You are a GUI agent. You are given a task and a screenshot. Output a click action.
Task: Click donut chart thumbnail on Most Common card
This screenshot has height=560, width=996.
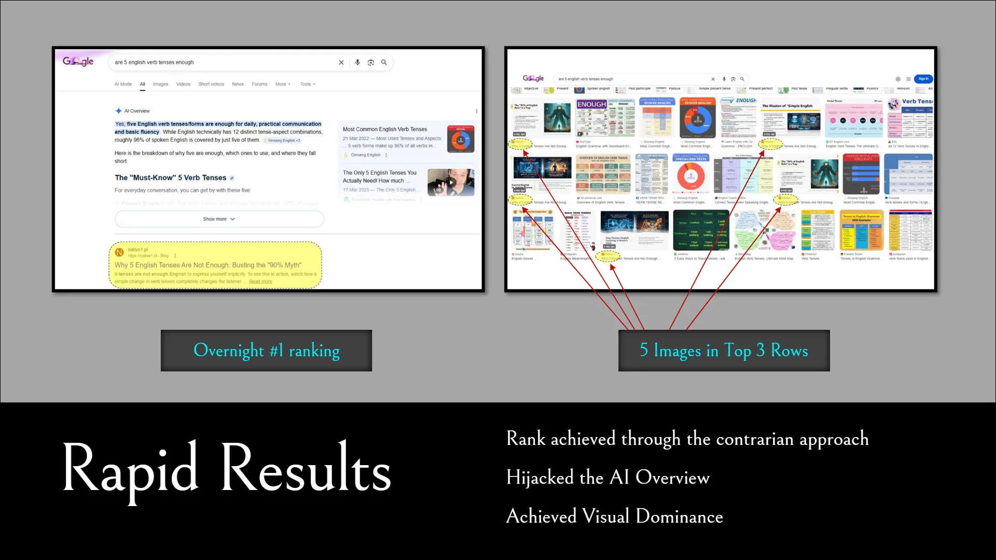pos(461,139)
